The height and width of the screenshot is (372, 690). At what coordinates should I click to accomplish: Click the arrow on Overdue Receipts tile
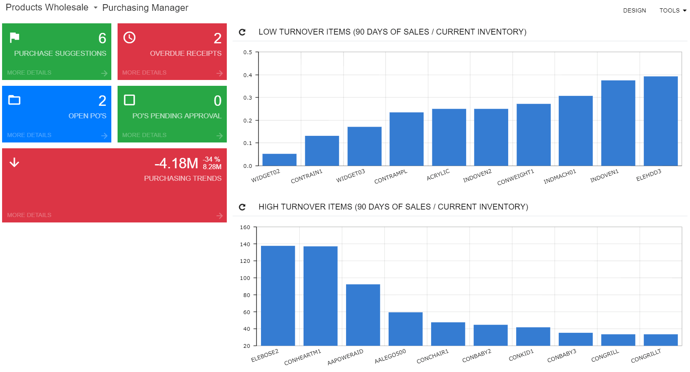pyautogui.click(x=220, y=73)
